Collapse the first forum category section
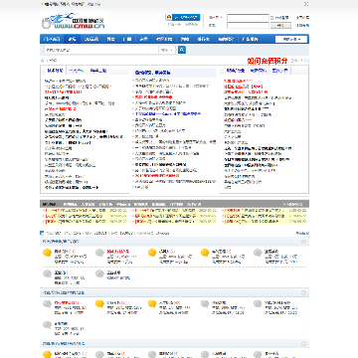 pyautogui.click(x=303, y=242)
